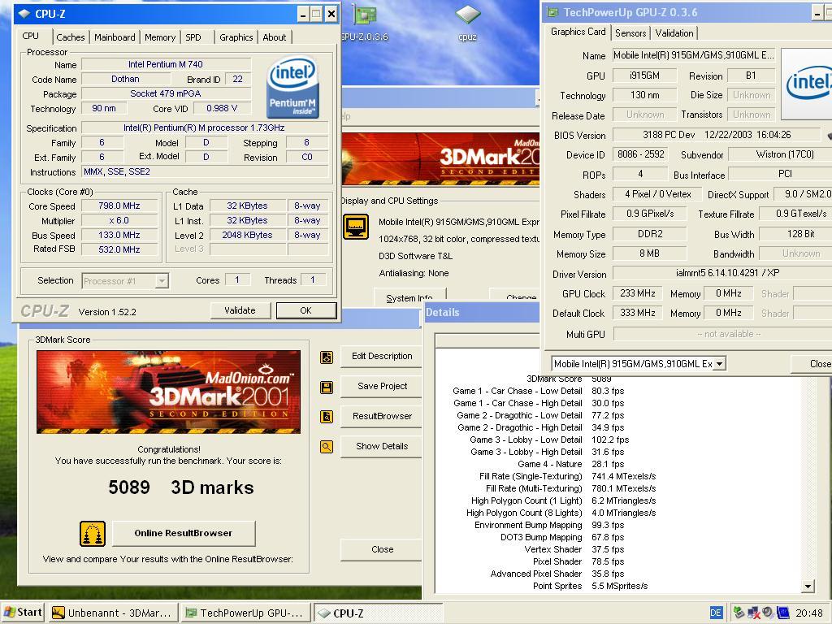The height and width of the screenshot is (624, 832).
Task: Click the CPU-Z title bar icon
Action: click(24, 14)
